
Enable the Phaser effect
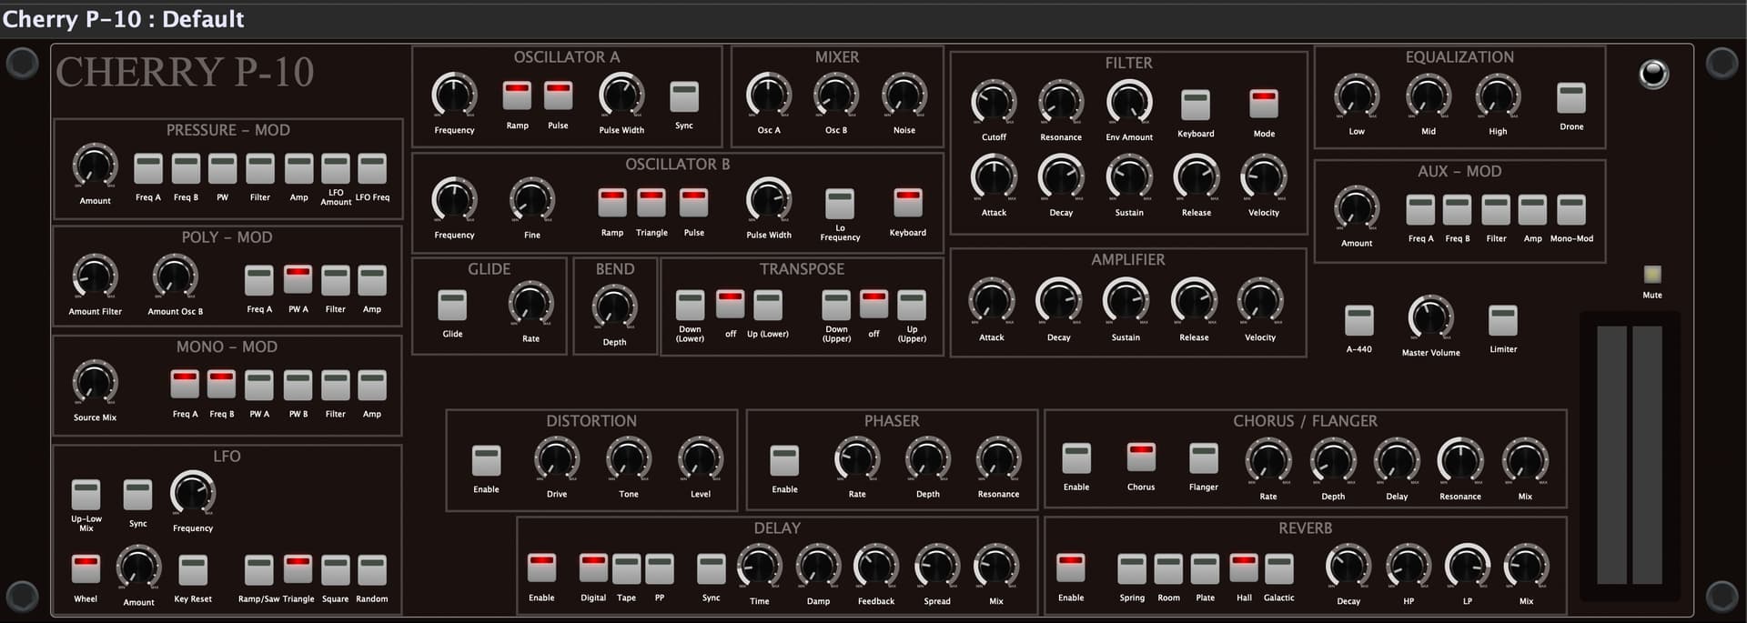pos(784,460)
